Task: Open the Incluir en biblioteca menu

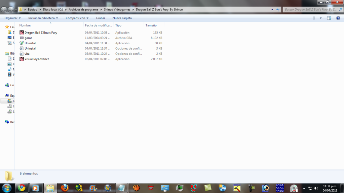Action: 43,18
